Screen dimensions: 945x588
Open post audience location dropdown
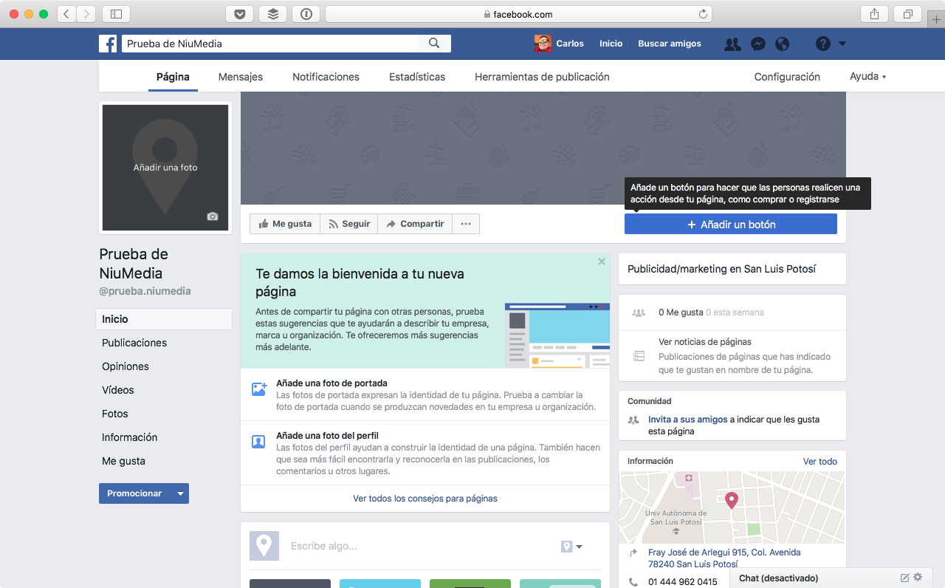571,547
